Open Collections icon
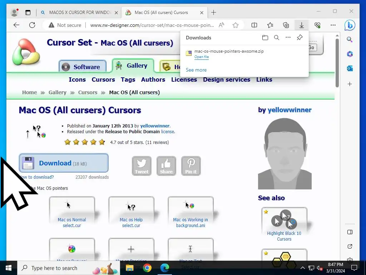Screen dimensions: 366x275 point(286,25)
